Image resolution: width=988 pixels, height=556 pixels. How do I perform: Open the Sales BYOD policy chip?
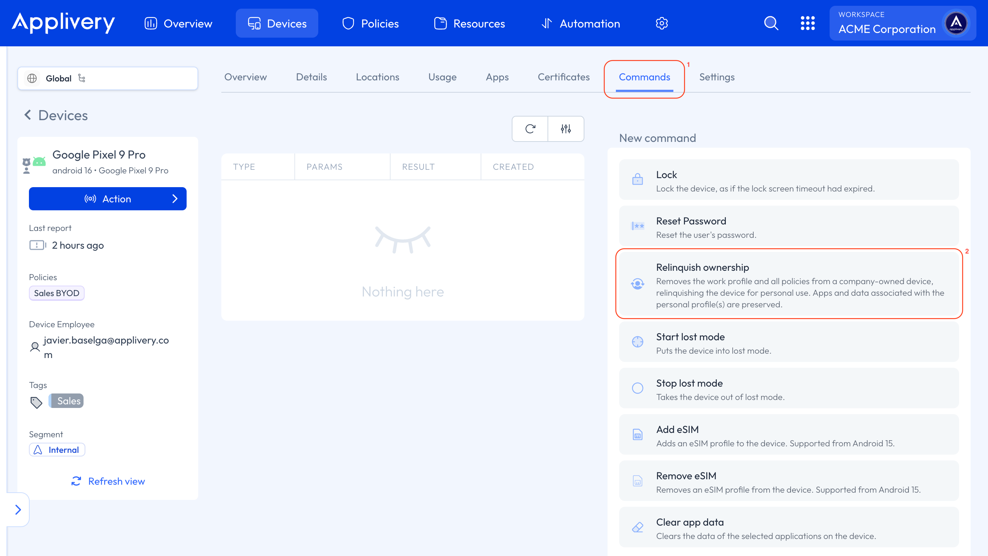(57, 293)
